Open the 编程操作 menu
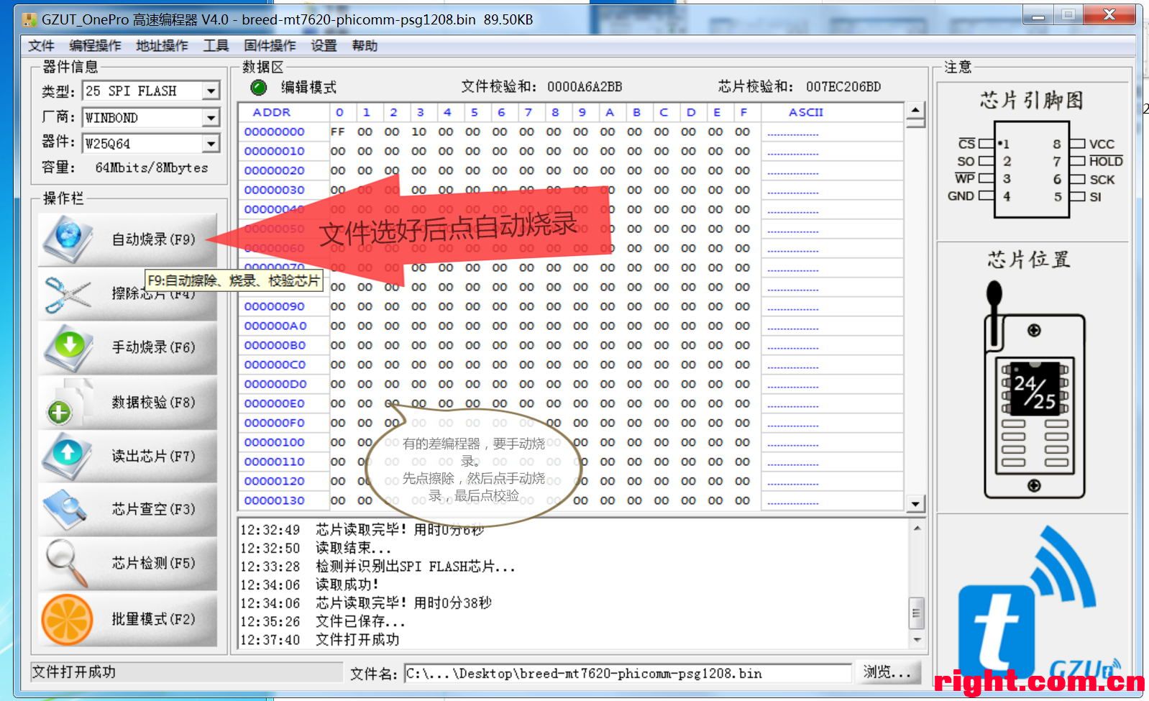This screenshot has width=1149, height=701. 95,46
